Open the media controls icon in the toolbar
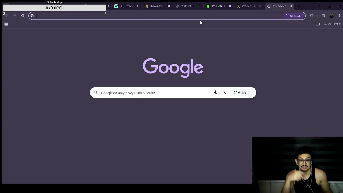The width and height of the screenshot is (343, 193). pyautogui.click(x=323, y=16)
